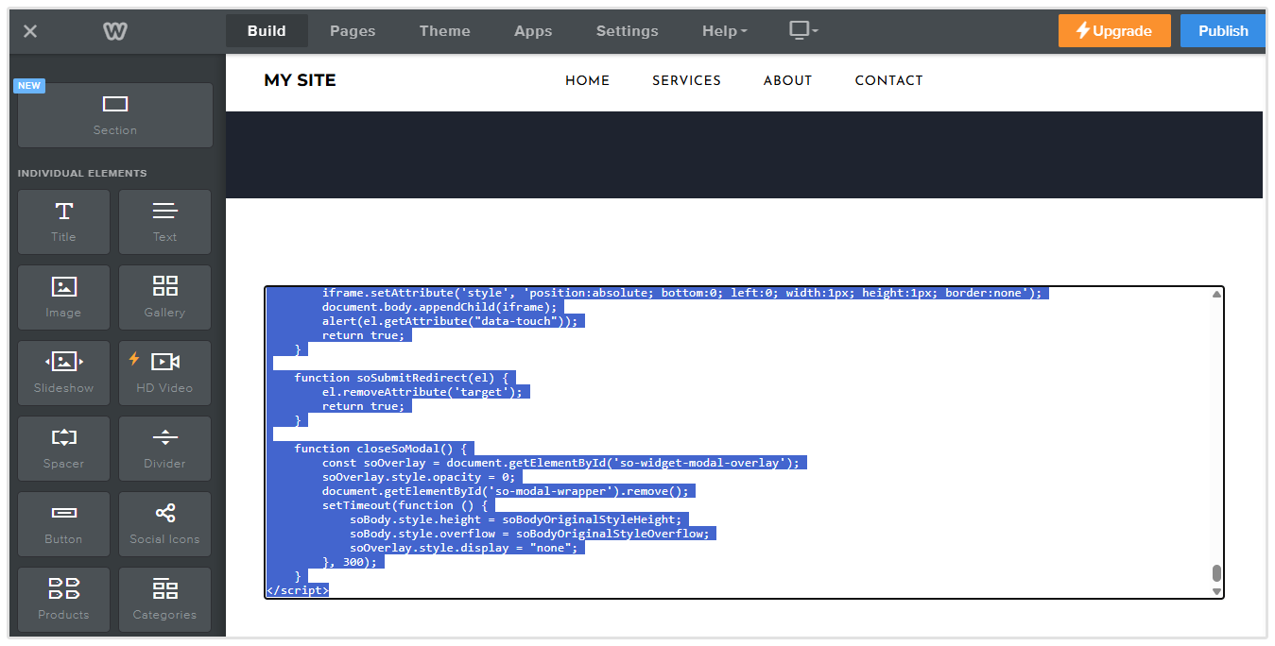This screenshot has width=1275, height=646.
Task: Publish the website
Action: pos(1222,30)
